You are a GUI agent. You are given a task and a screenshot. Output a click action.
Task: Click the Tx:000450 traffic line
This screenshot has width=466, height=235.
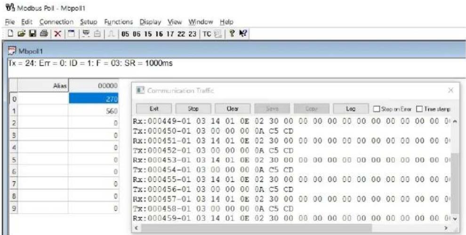[x=214, y=131]
